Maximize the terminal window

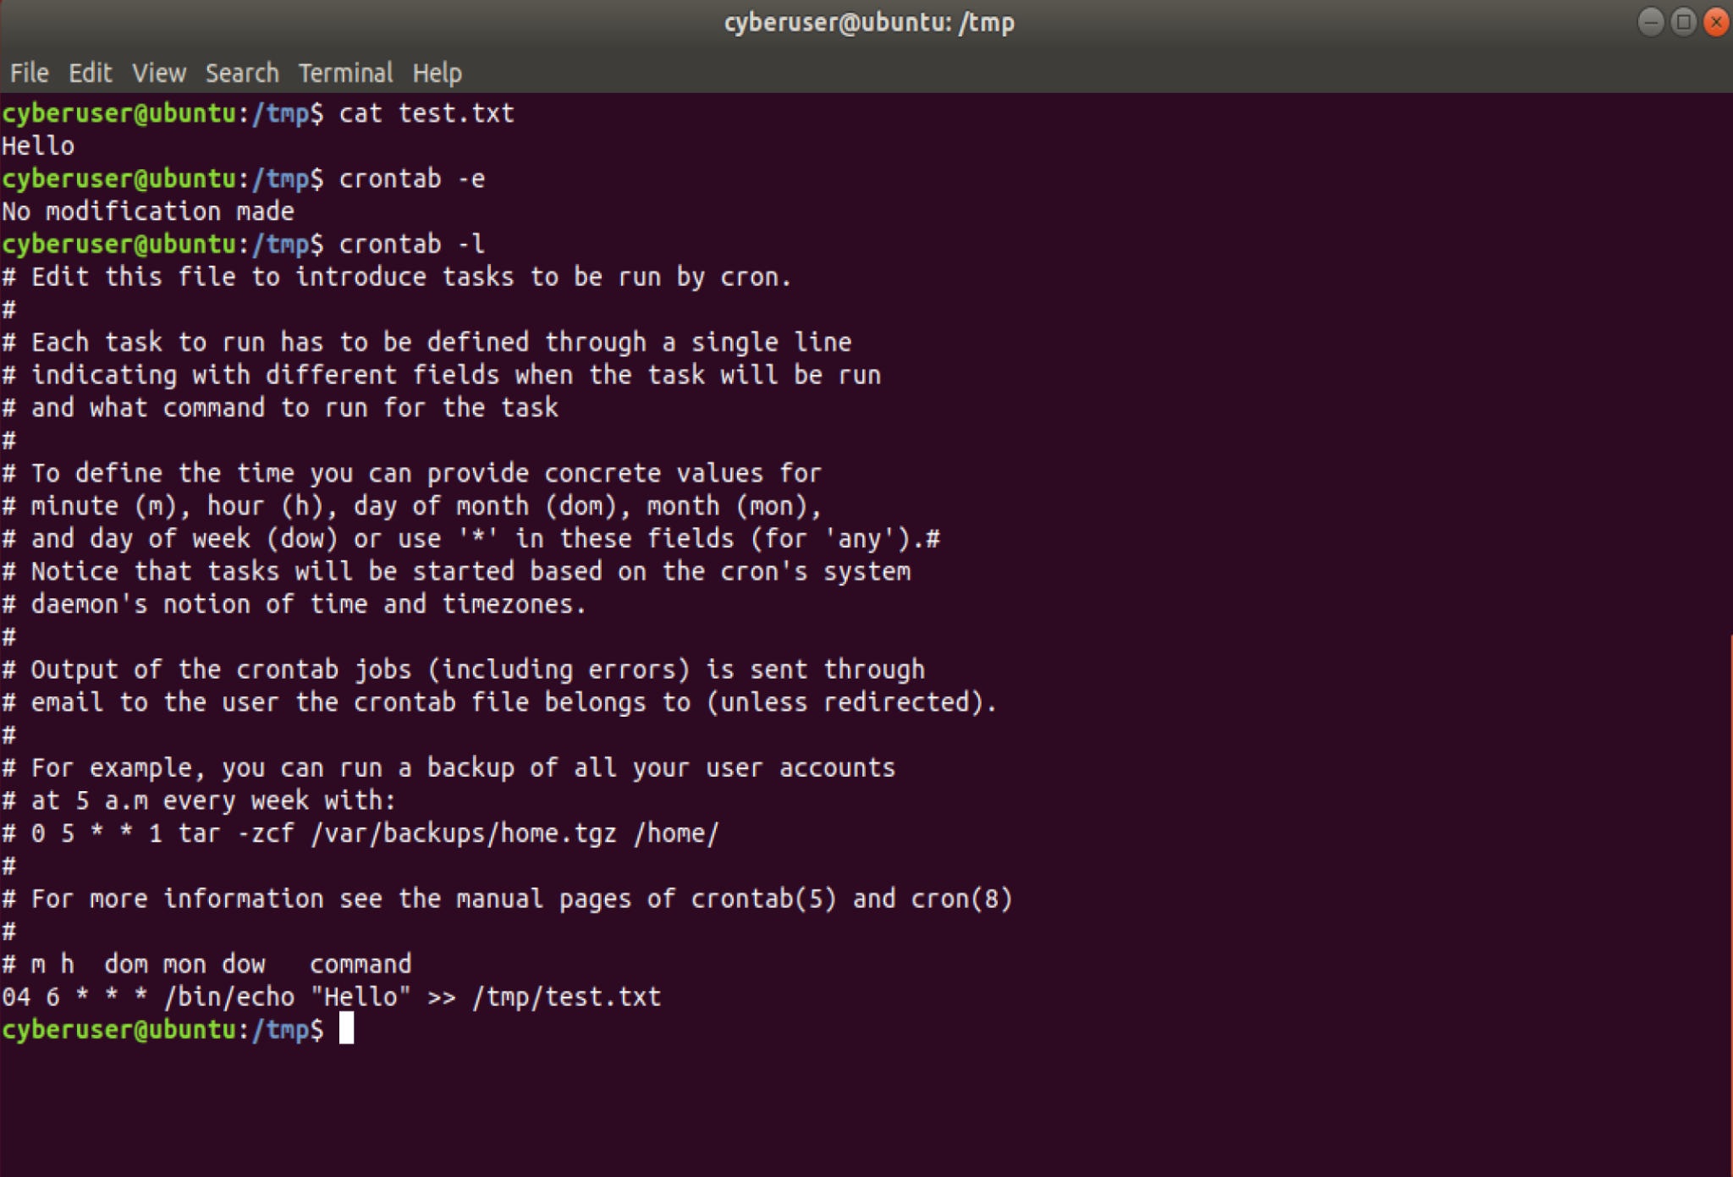[x=1683, y=22]
